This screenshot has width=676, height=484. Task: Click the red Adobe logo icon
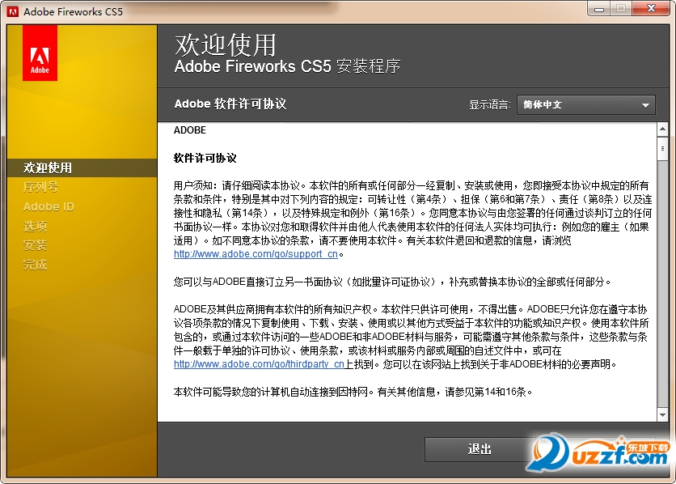point(40,53)
